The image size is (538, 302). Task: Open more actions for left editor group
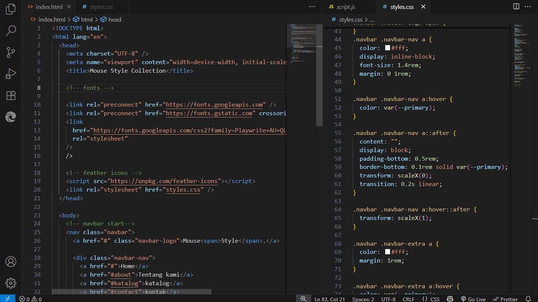pyautogui.click(x=312, y=7)
